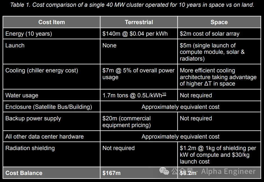The image size is (264, 182).
Task: Click the Enclosure (Satellite Bus/Building) label
Action: click(x=49, y=107)
